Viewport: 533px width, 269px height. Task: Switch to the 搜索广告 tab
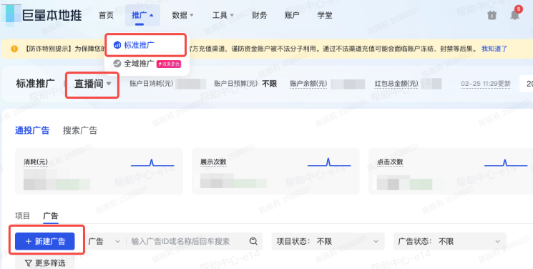[80, 130]
